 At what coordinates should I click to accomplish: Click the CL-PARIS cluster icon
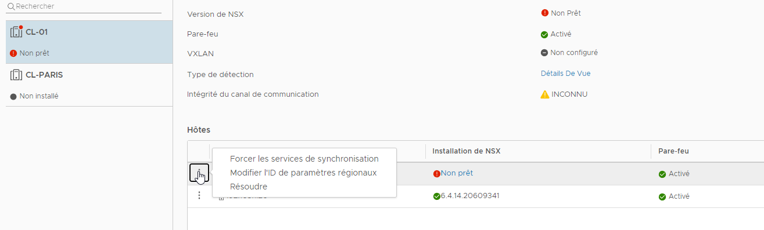16,75
